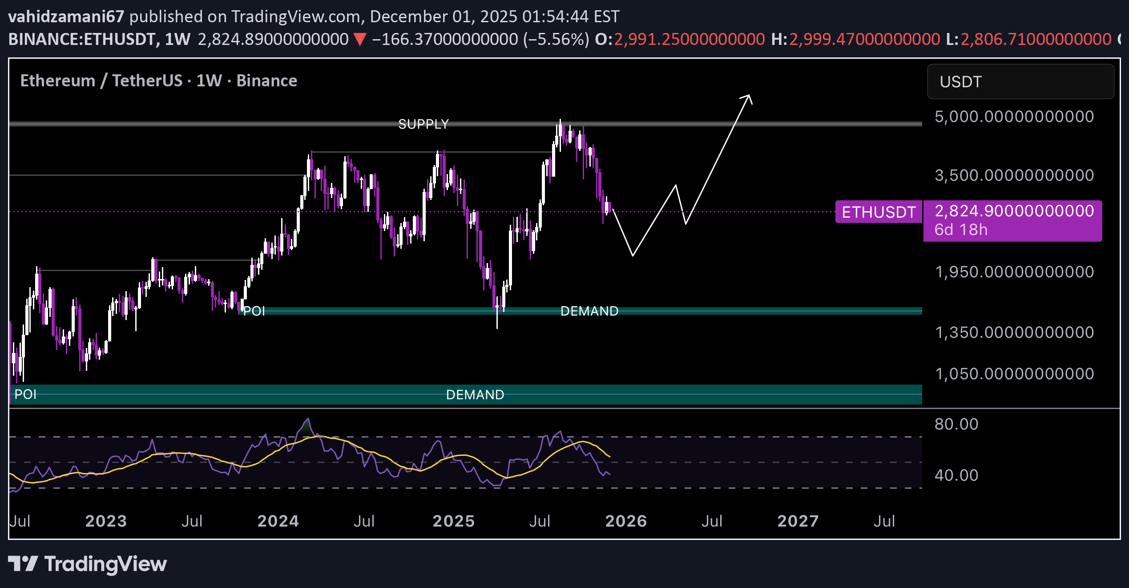Select the SUPPLY zone label
1129x588 pixels.
coord(423,124)
